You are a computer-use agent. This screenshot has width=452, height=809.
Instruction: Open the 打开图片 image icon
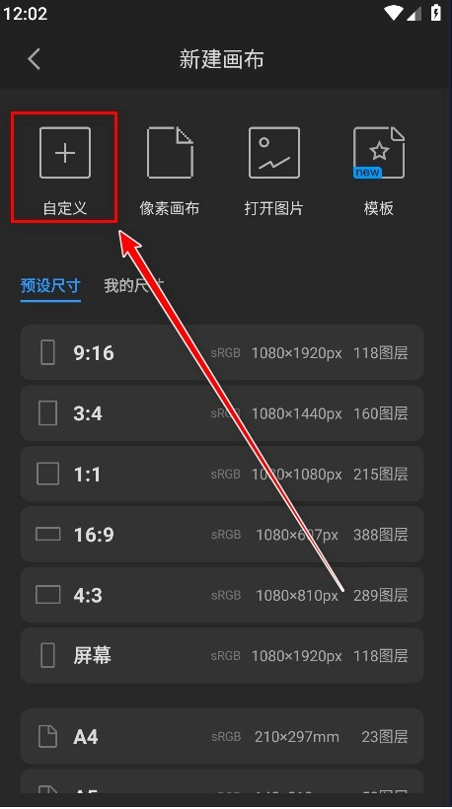[274, 153]
